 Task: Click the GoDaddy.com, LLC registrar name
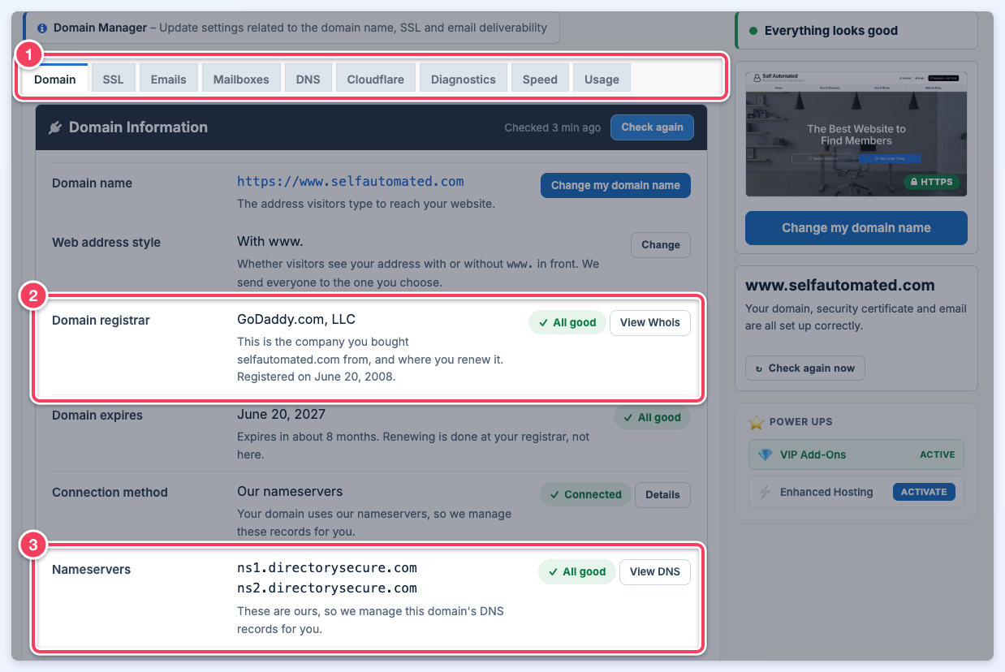(296, 319)
